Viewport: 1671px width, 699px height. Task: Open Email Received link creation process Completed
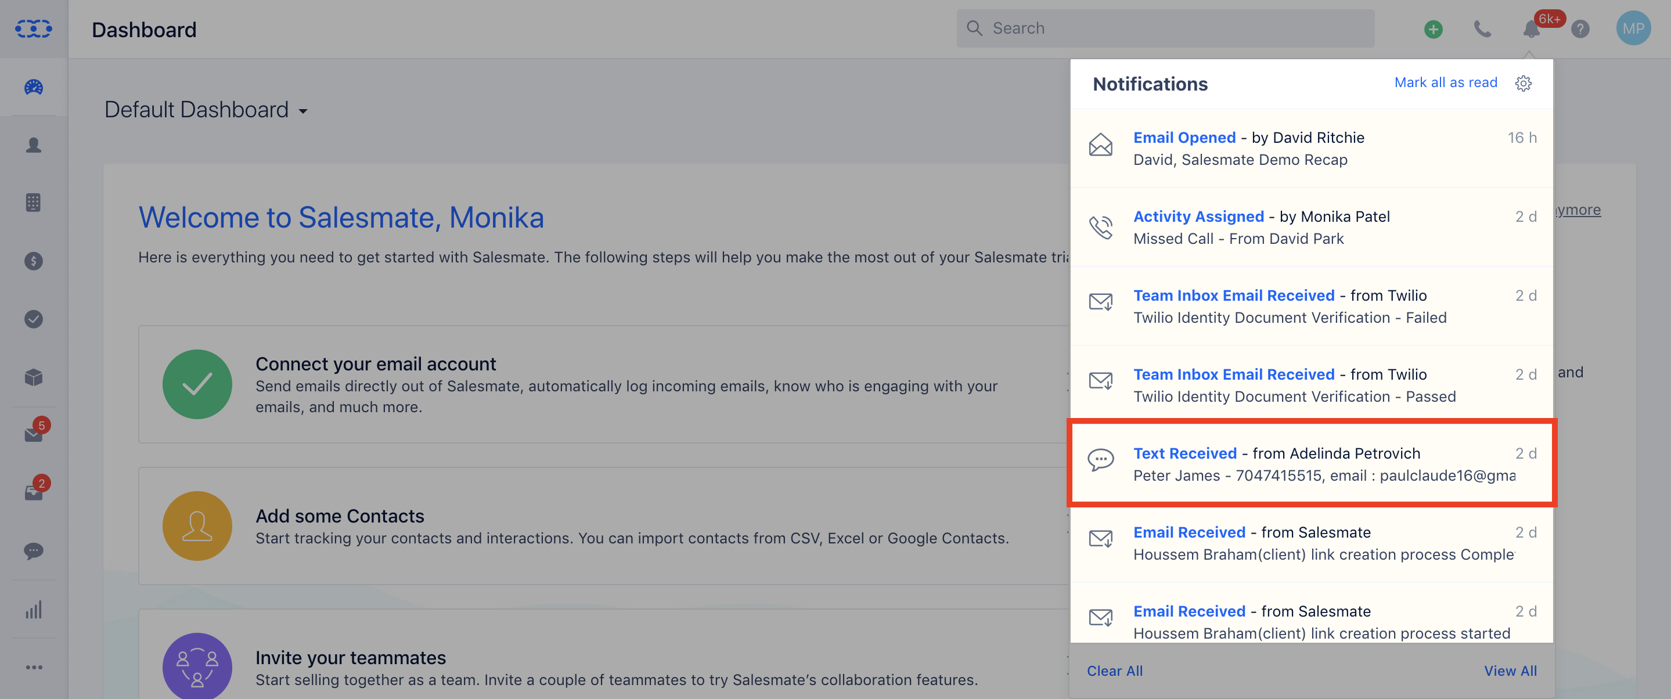pos(1312,543)
